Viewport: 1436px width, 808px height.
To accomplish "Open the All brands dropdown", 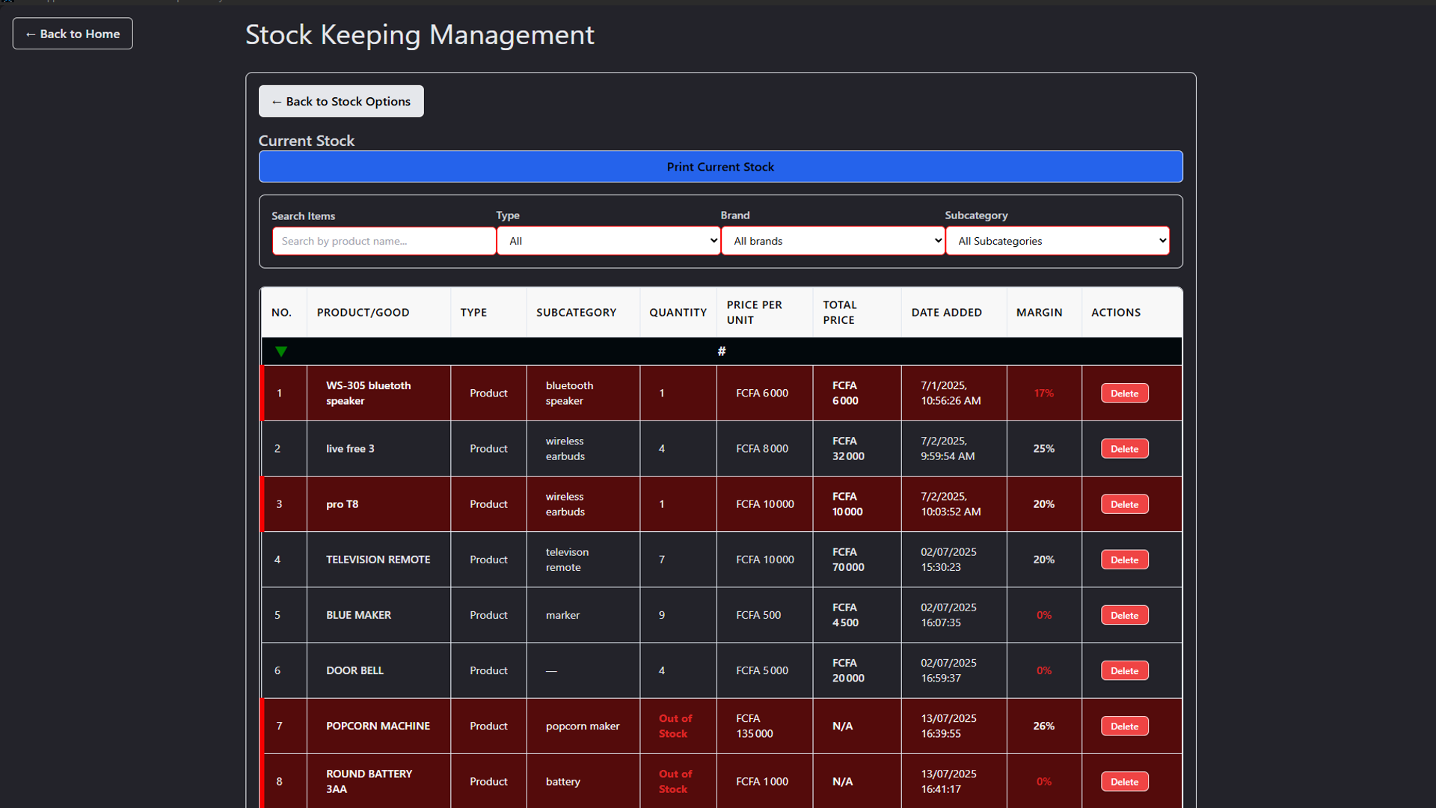I will (832, 241).
